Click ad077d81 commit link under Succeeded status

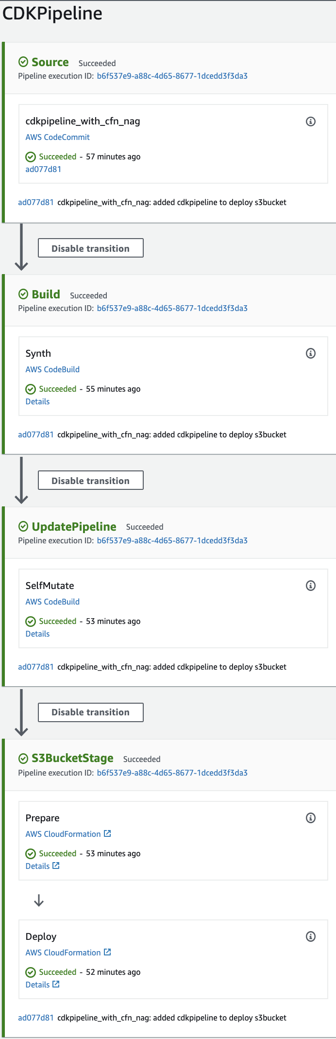(x=43, y=169)
